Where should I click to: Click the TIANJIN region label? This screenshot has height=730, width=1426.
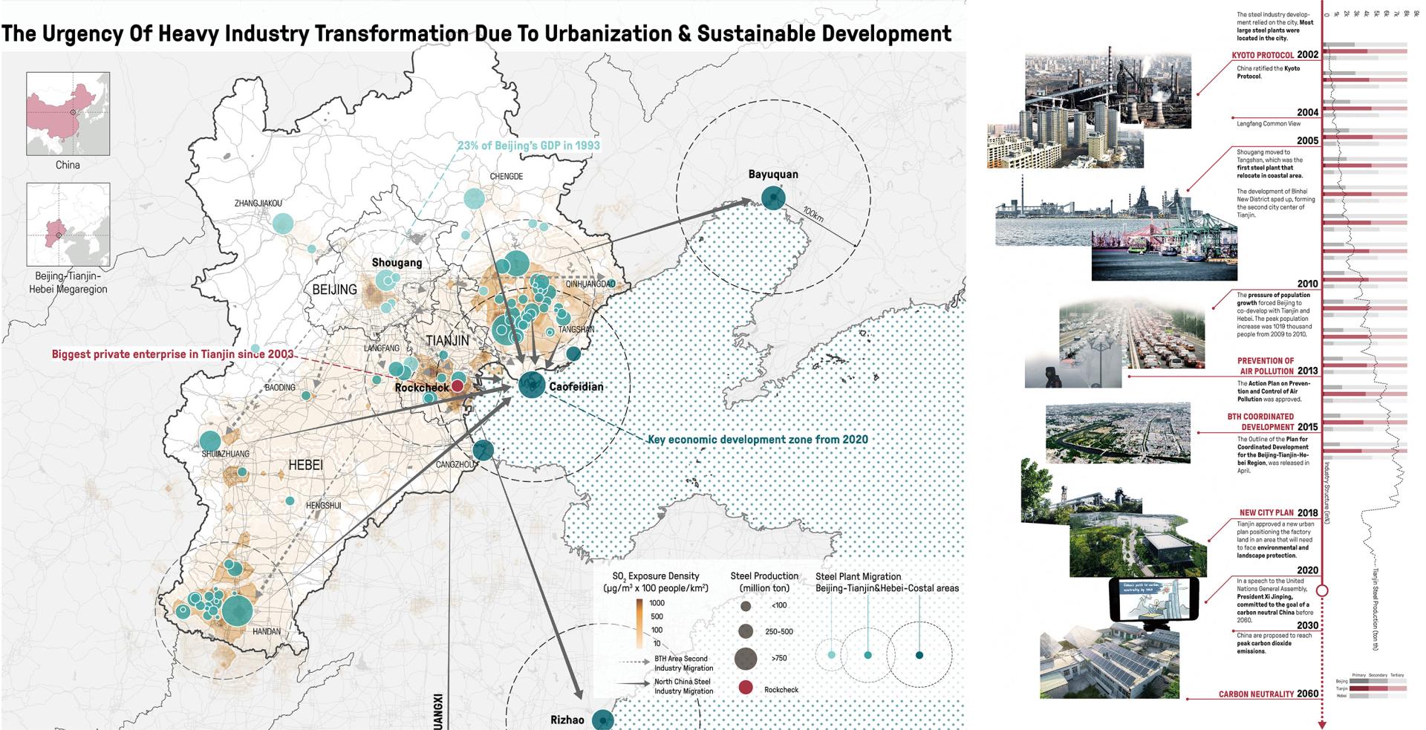[x=447, y=340]
